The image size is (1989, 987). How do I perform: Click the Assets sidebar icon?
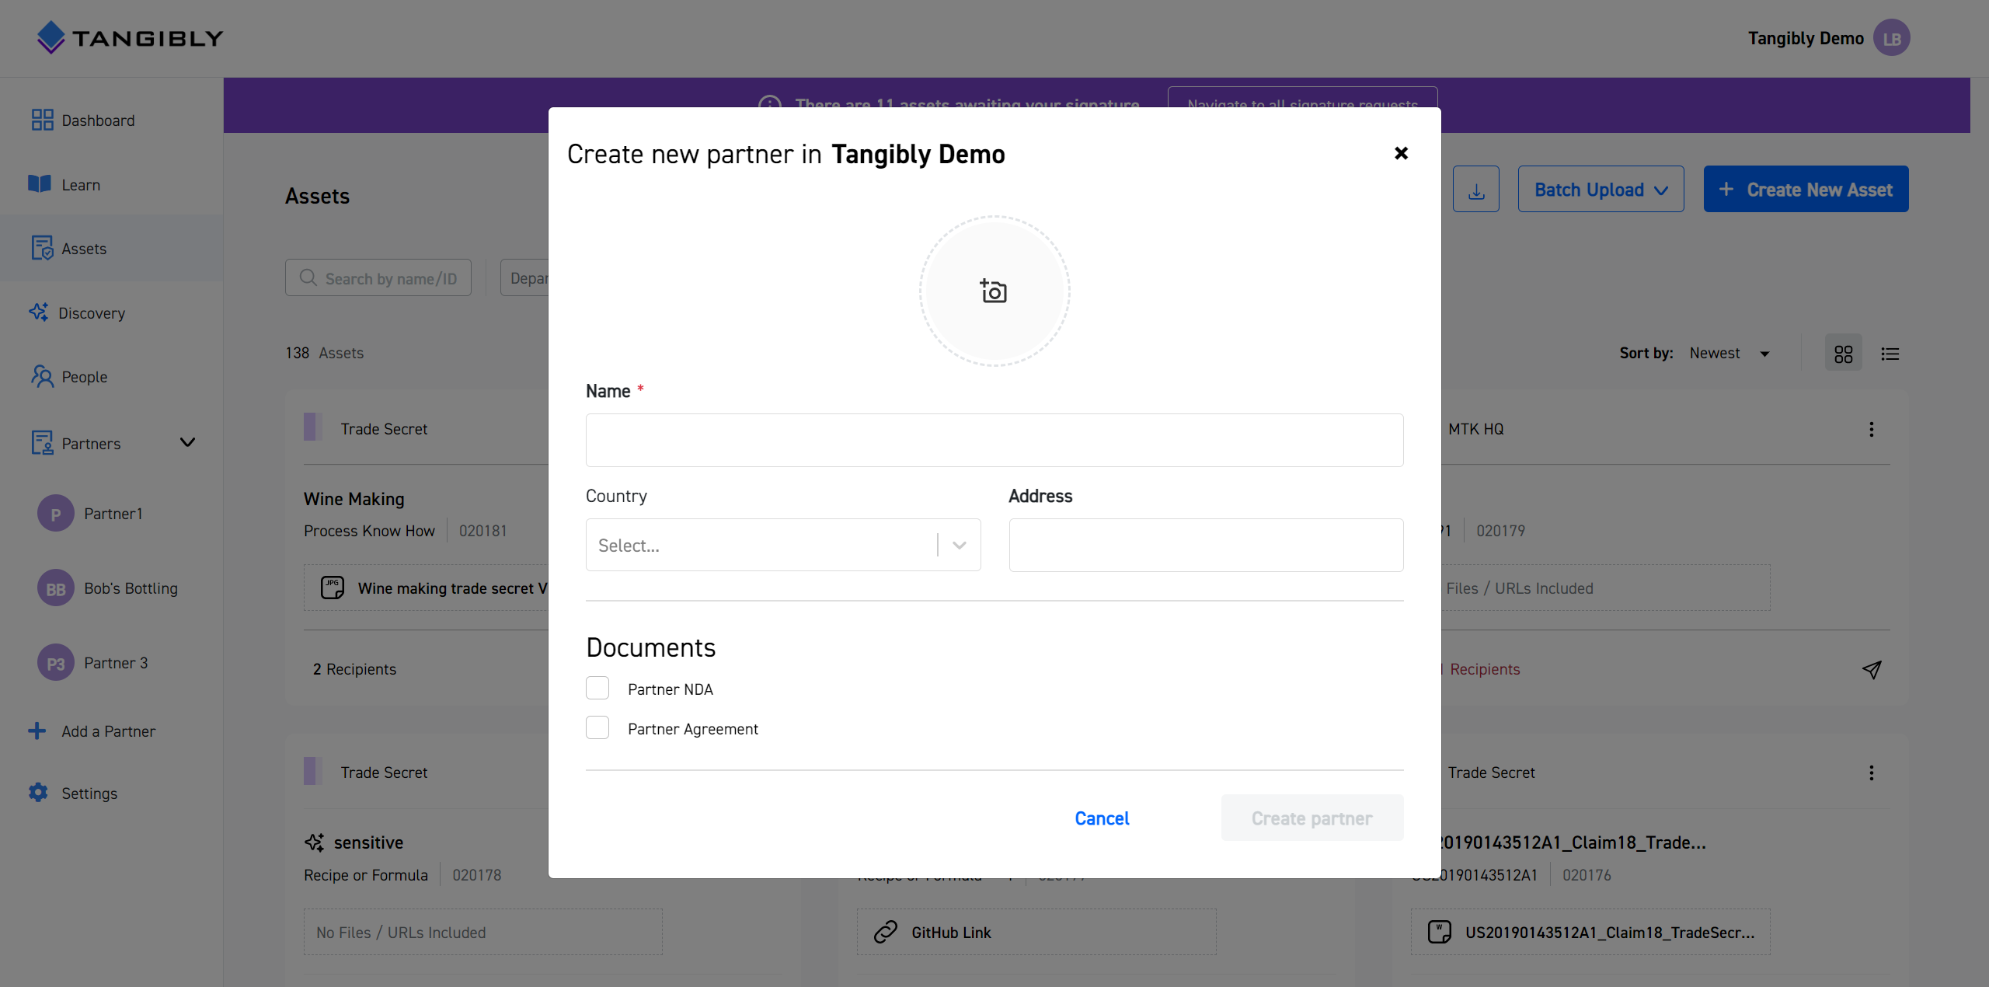click(x=42, y=248)
